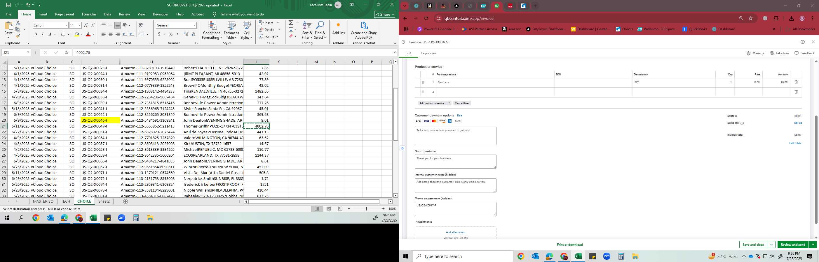This screenshot has height=262, width=819.
Task: Click the Save icon in Excel title bar
Action: click(x=8, y=5)
